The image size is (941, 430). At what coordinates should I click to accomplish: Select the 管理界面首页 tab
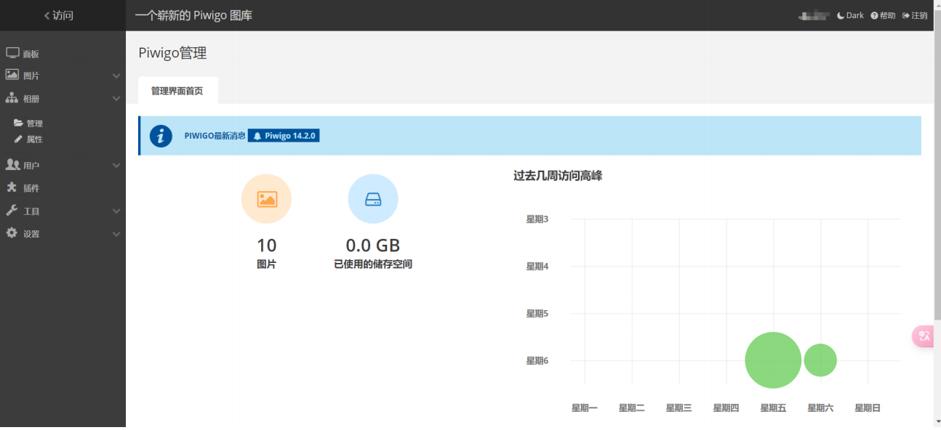click(x=177, y=91)
